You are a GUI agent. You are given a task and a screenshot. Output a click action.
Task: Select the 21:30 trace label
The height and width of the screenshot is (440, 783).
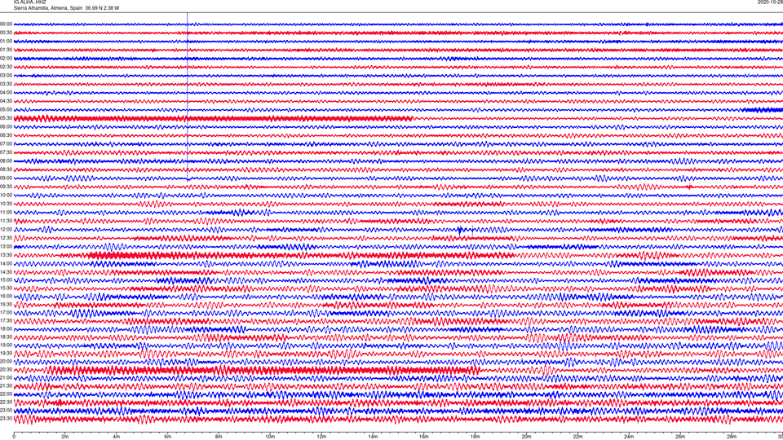click(6, 385)
